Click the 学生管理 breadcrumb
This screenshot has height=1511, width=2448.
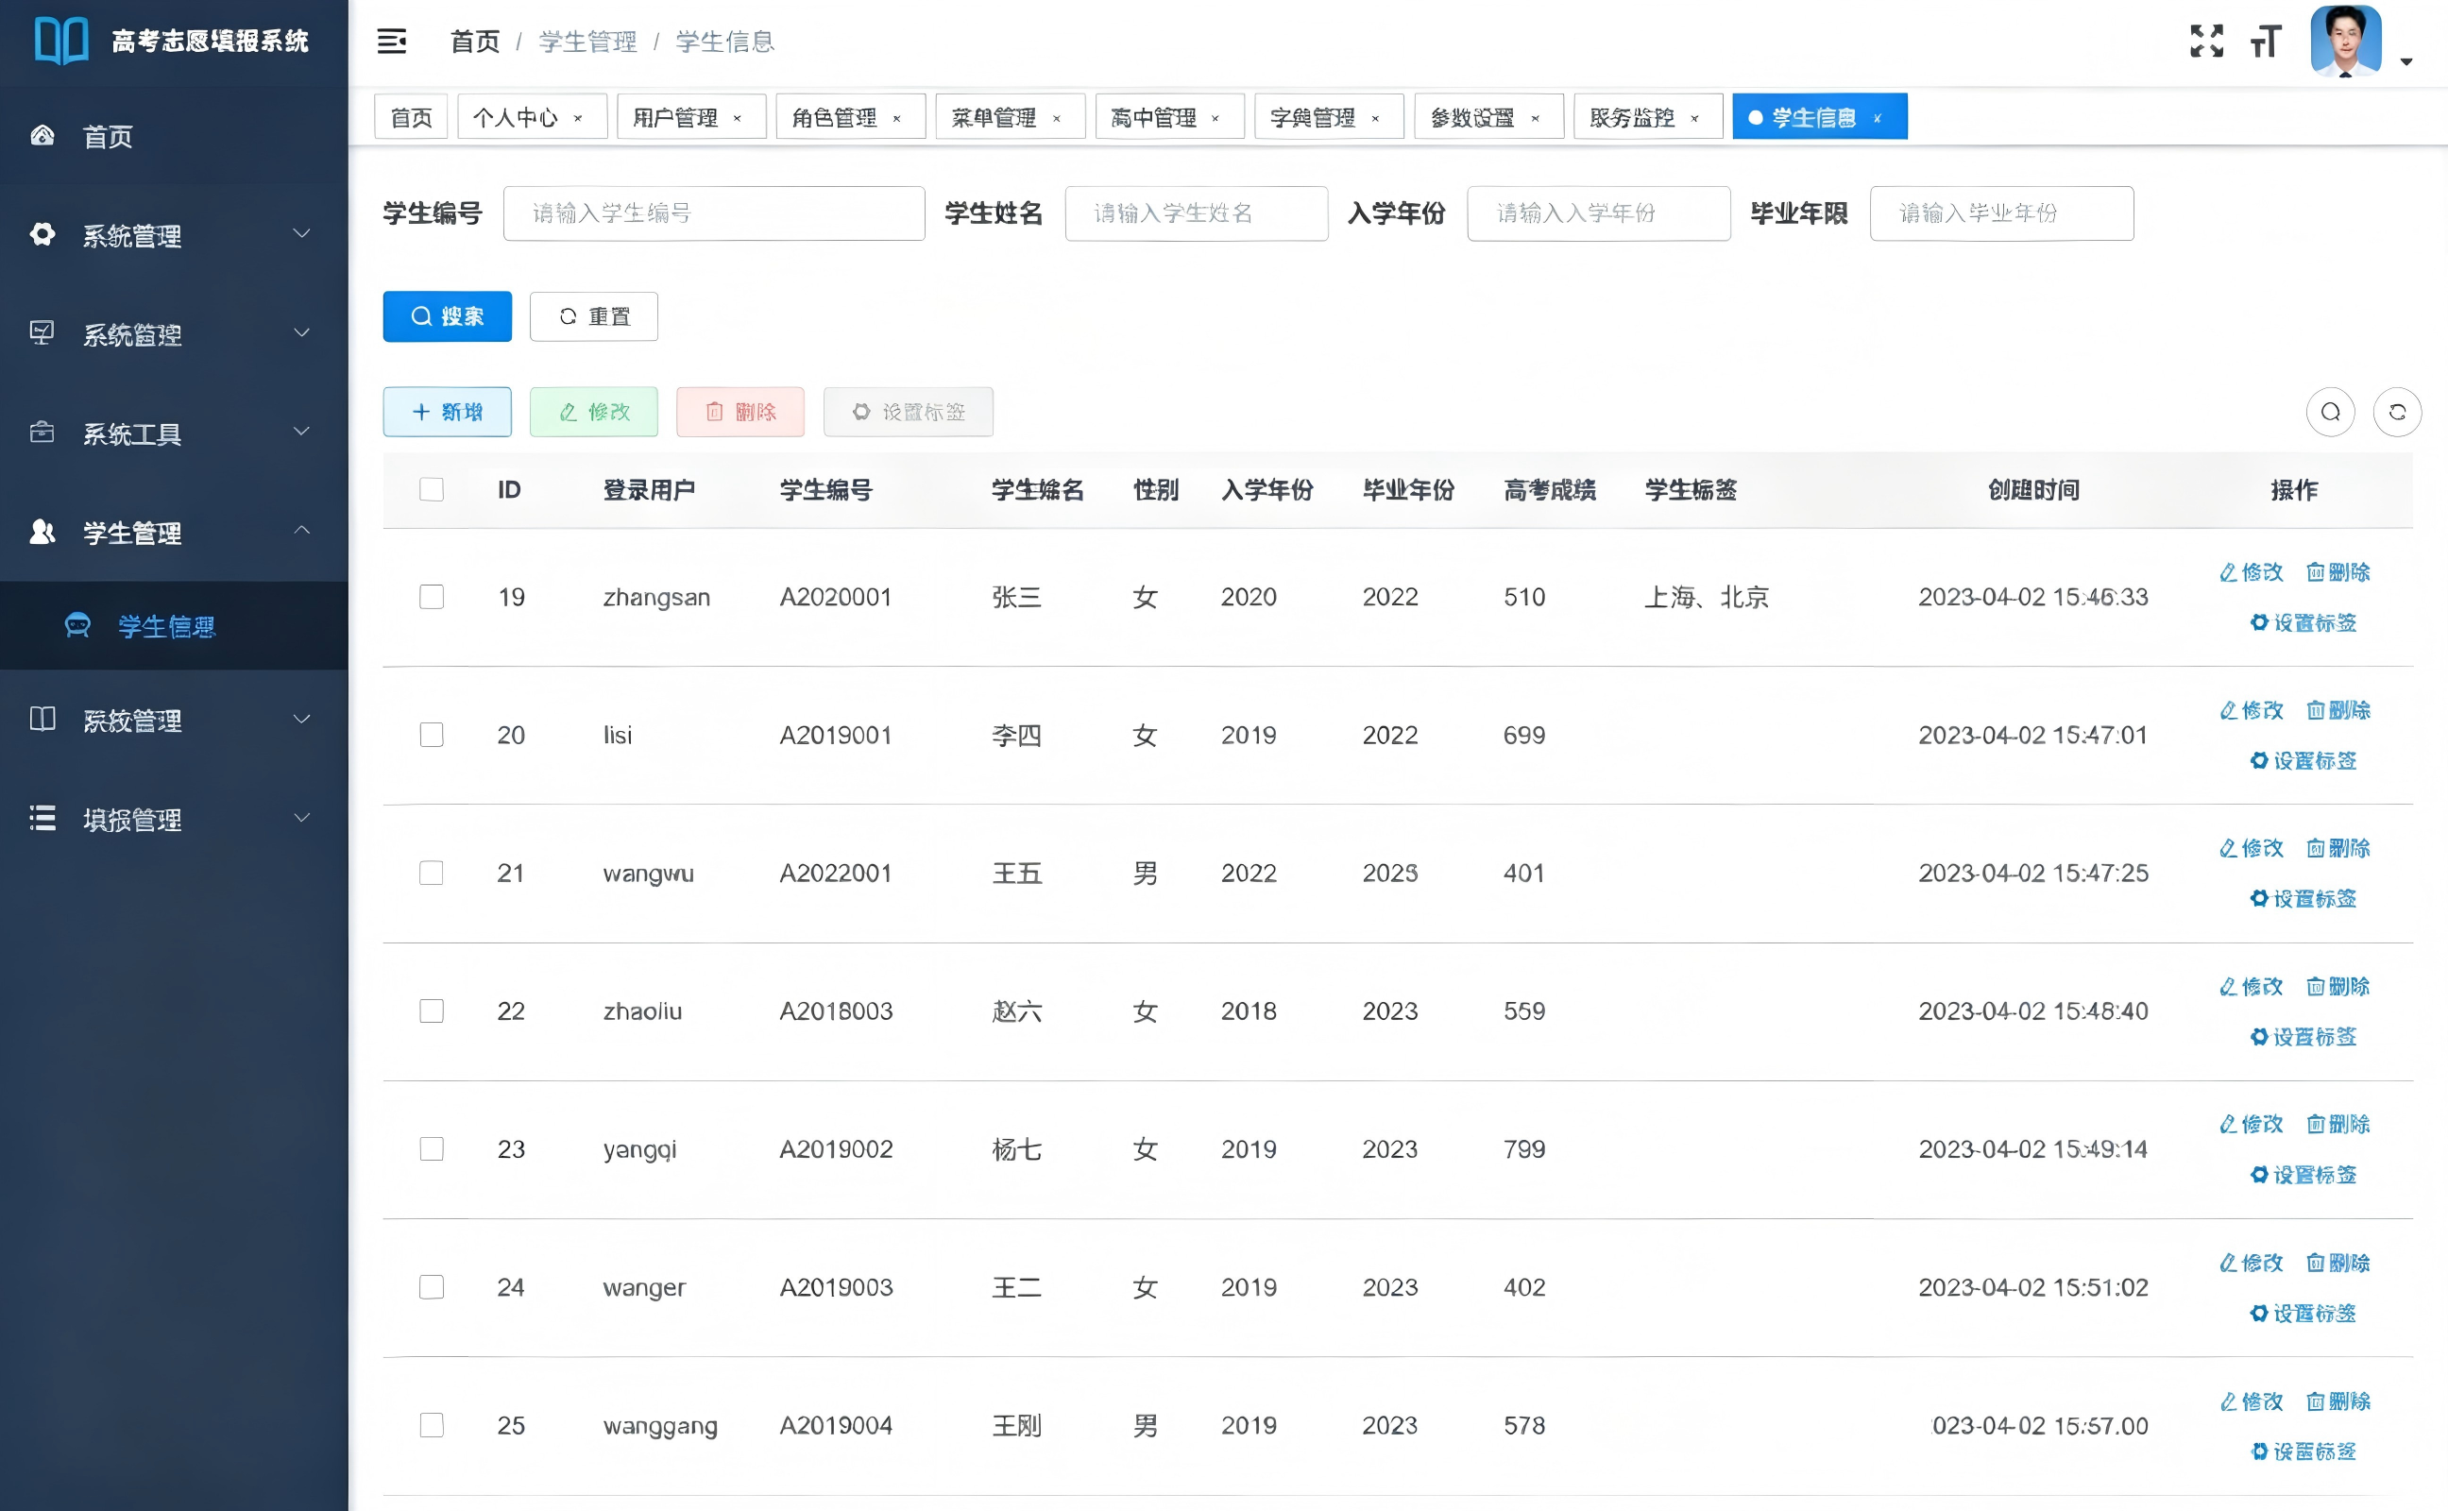click(x=587, y=41)
